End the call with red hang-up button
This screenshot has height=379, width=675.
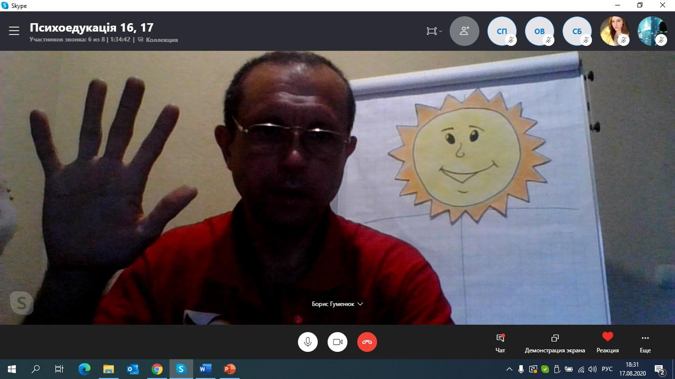pyautogui.click(x=367, y=341)
